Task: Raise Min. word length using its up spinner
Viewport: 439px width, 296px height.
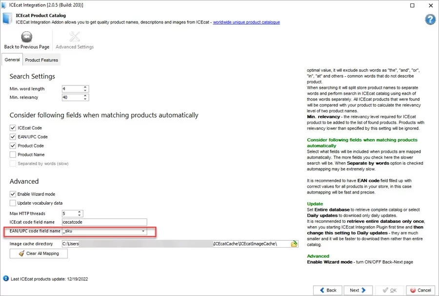Action: click(84, 86)
